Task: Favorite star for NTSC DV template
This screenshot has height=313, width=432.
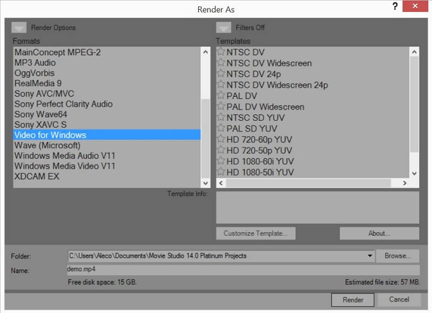Action: [221, 51]
